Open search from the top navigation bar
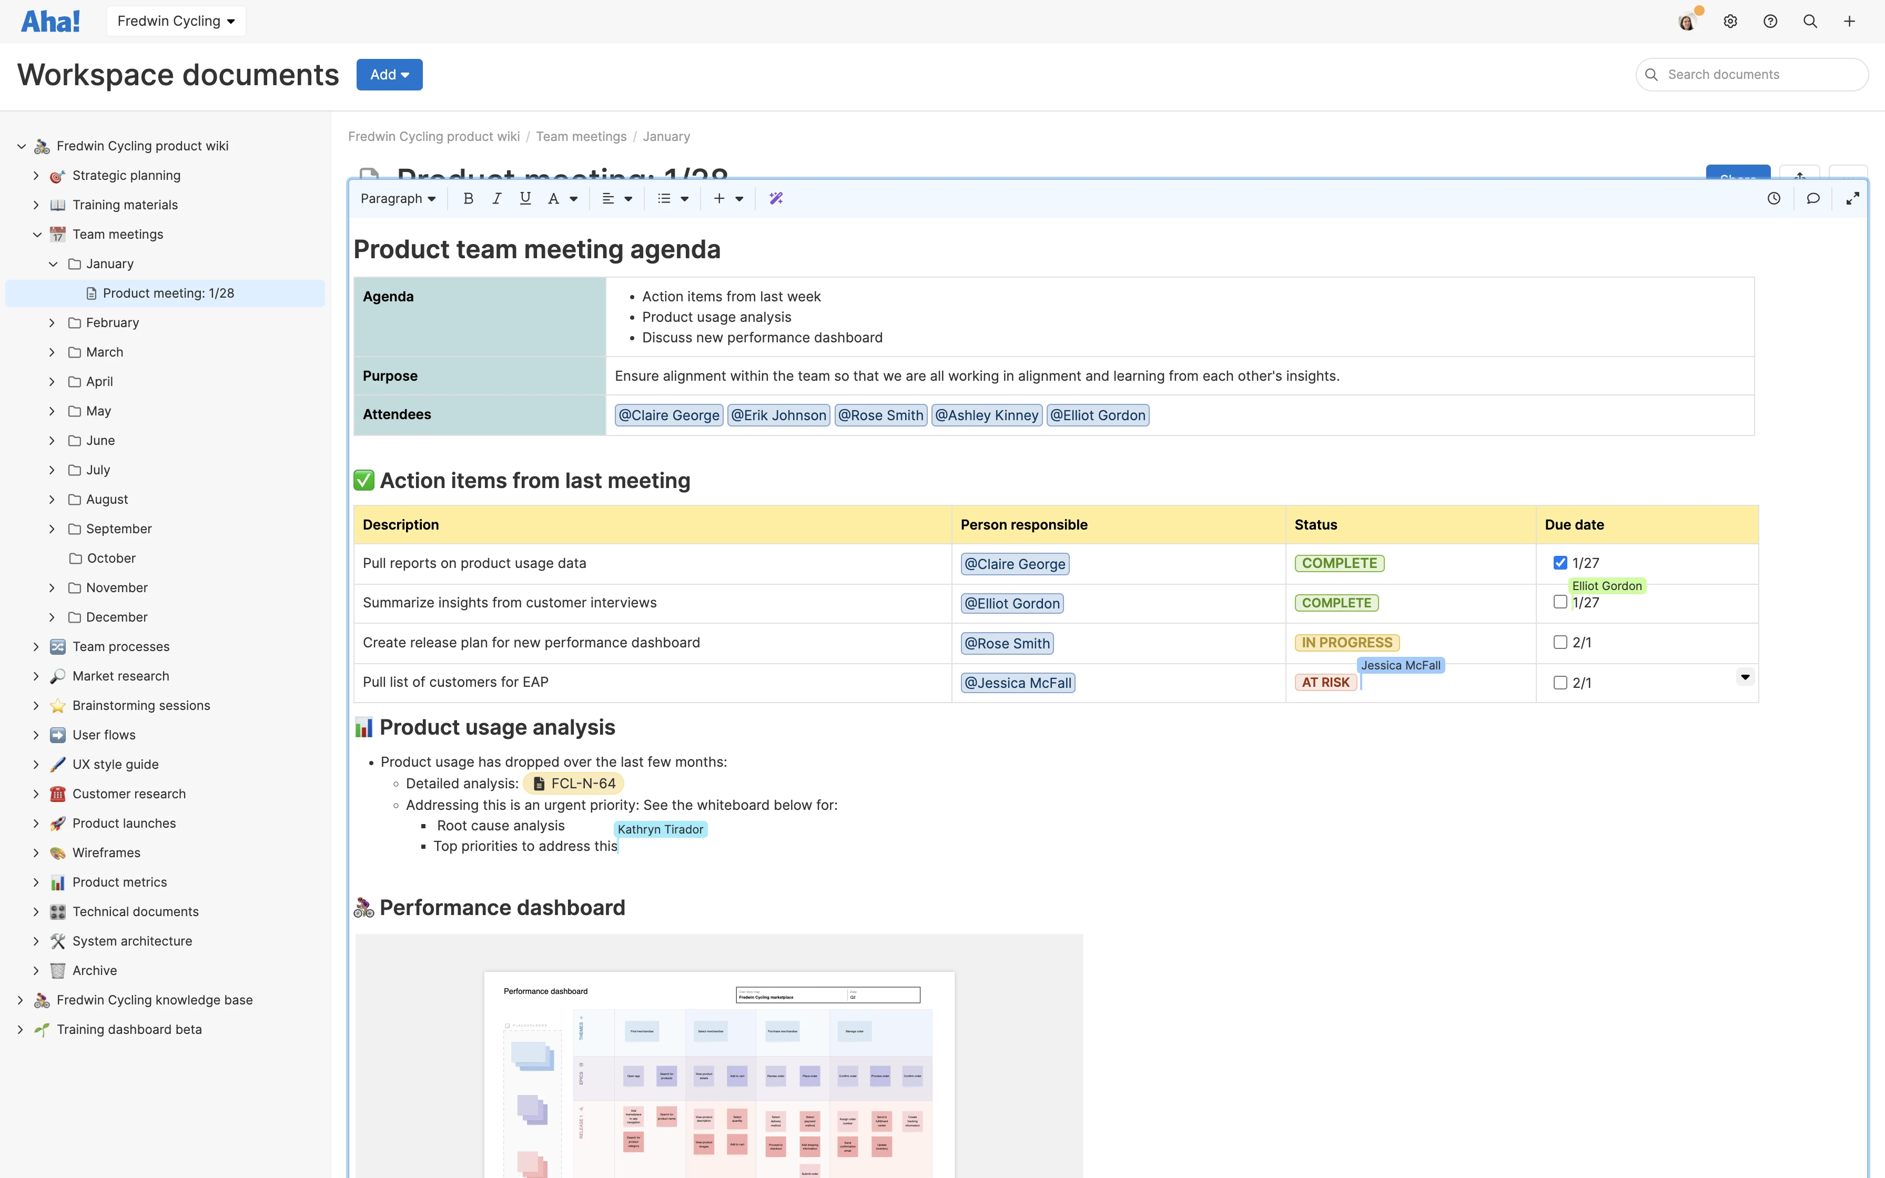The width and height of the screenshot is (1885, 1178). point(1810,21)
